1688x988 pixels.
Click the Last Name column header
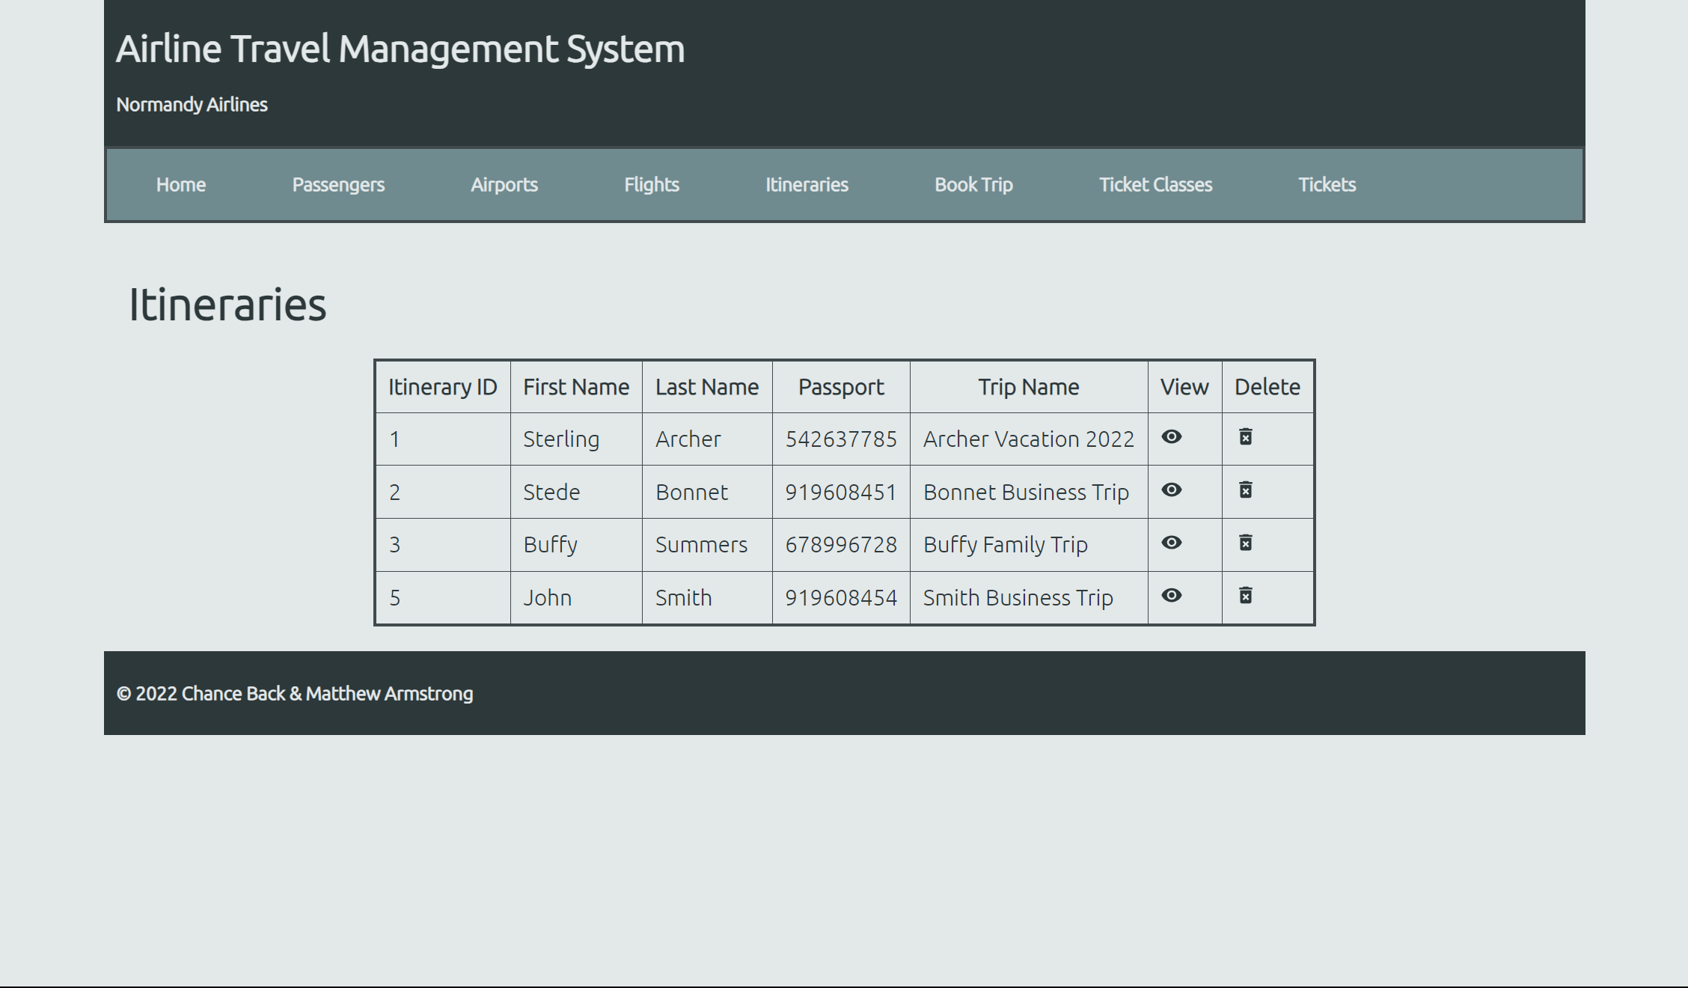point(707,387)
